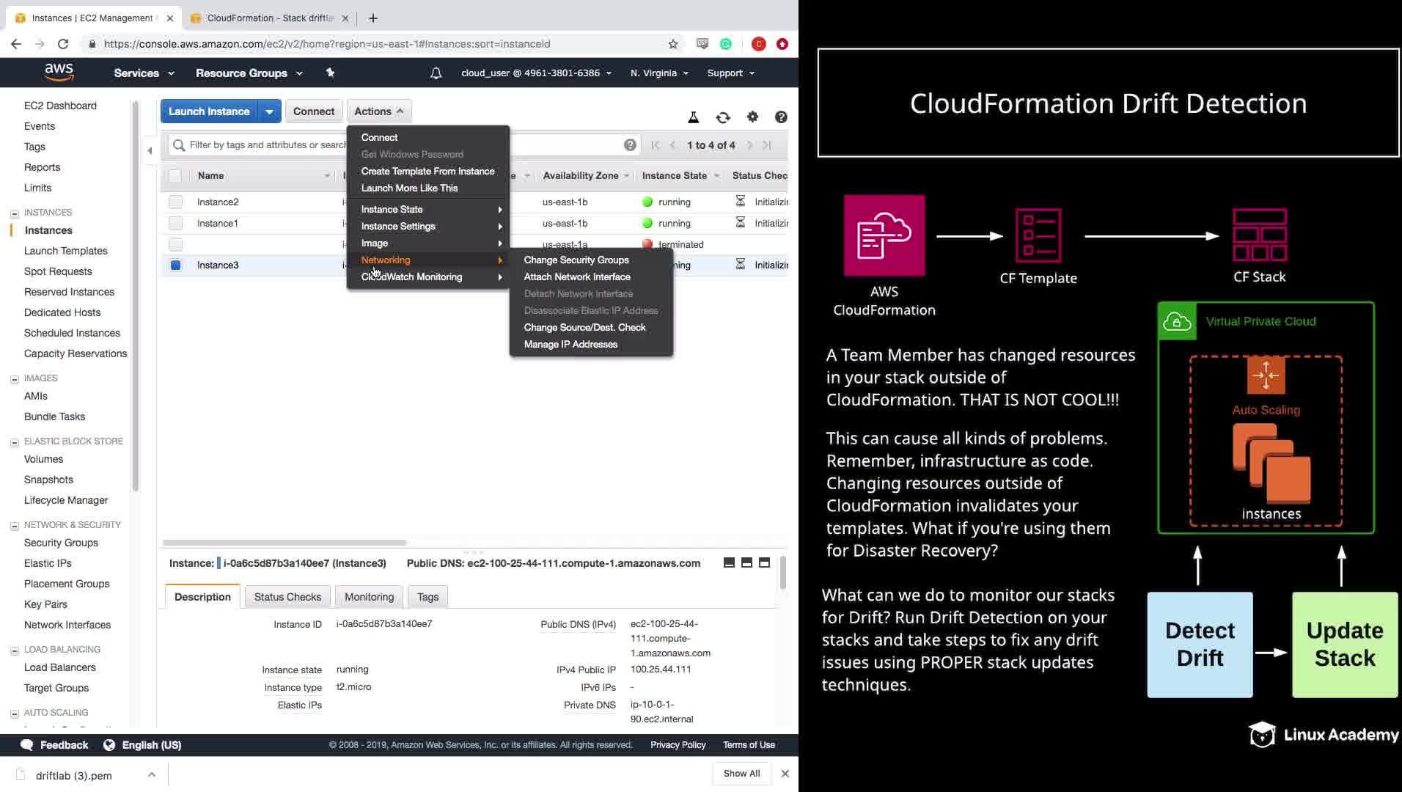Open the EC2 help question icon
The width and height of the screenshot is (1402, 792).
[x=781, y=117]
